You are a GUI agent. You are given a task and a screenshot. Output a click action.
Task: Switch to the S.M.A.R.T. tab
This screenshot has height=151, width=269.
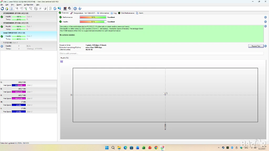pos(90,13)
